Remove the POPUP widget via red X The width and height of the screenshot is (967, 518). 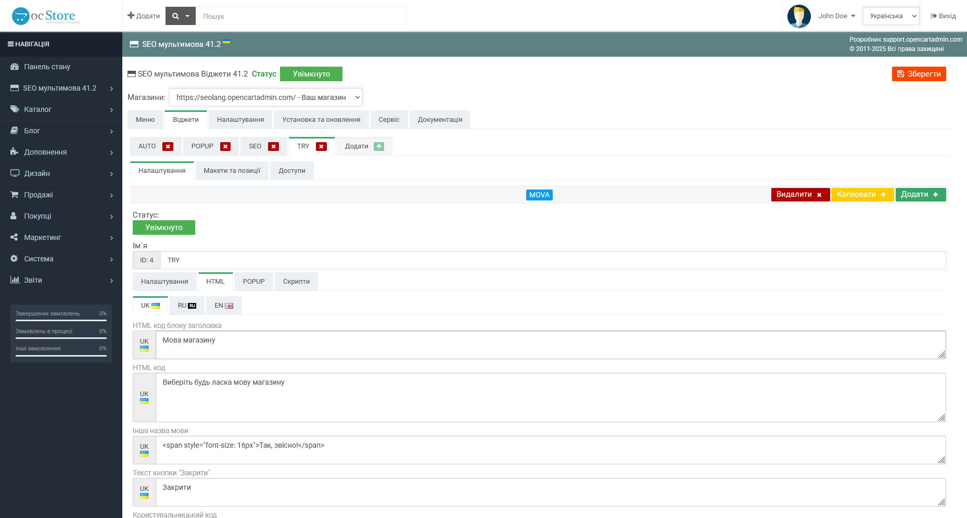coord(225,147)
